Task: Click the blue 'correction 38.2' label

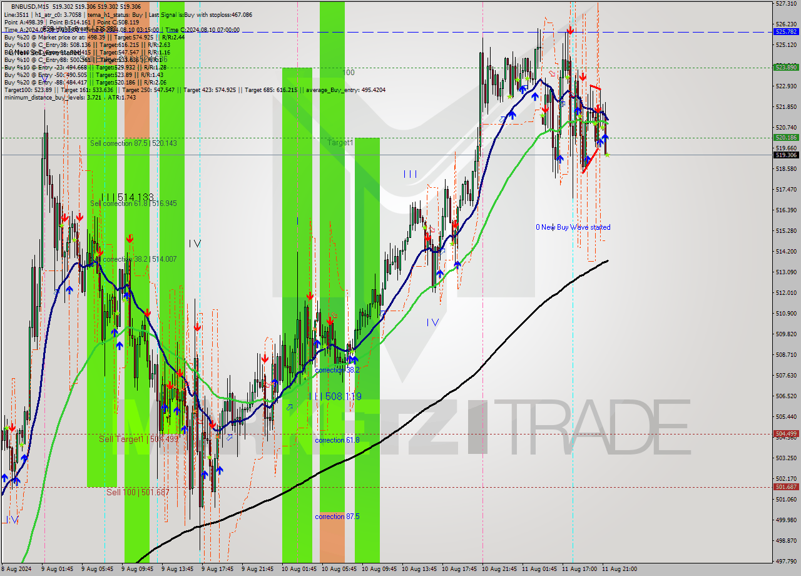Action: [337, 370]
